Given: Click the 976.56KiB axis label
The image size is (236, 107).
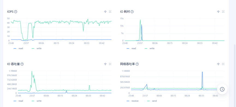Looking at the screenshot, I should coord(12,75).
